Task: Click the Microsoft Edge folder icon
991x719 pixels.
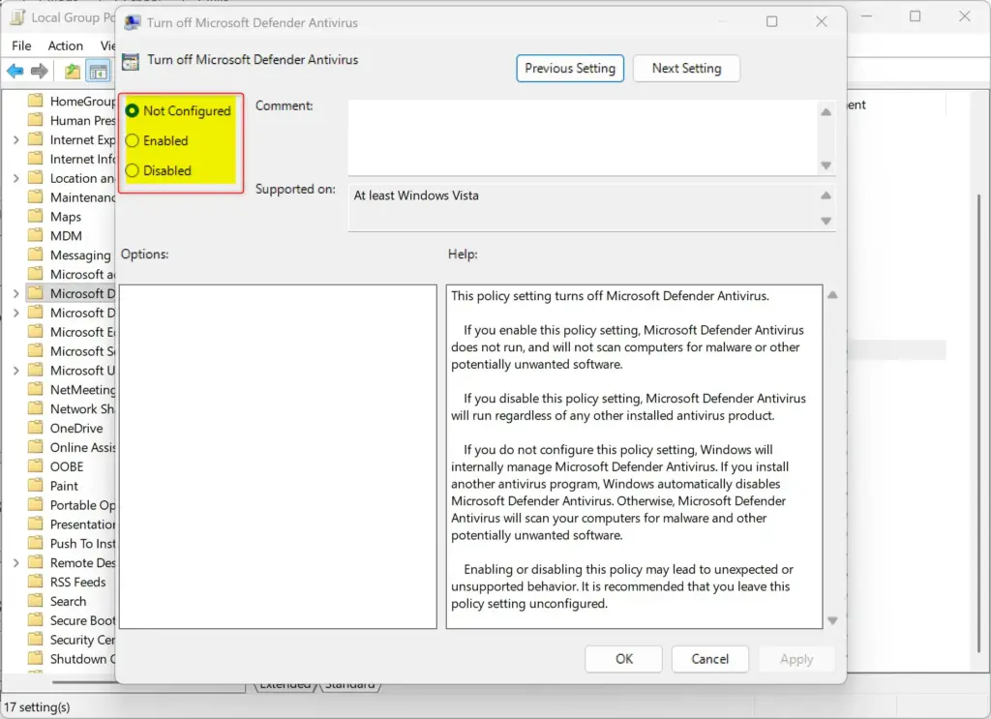Action: (36, 332)
